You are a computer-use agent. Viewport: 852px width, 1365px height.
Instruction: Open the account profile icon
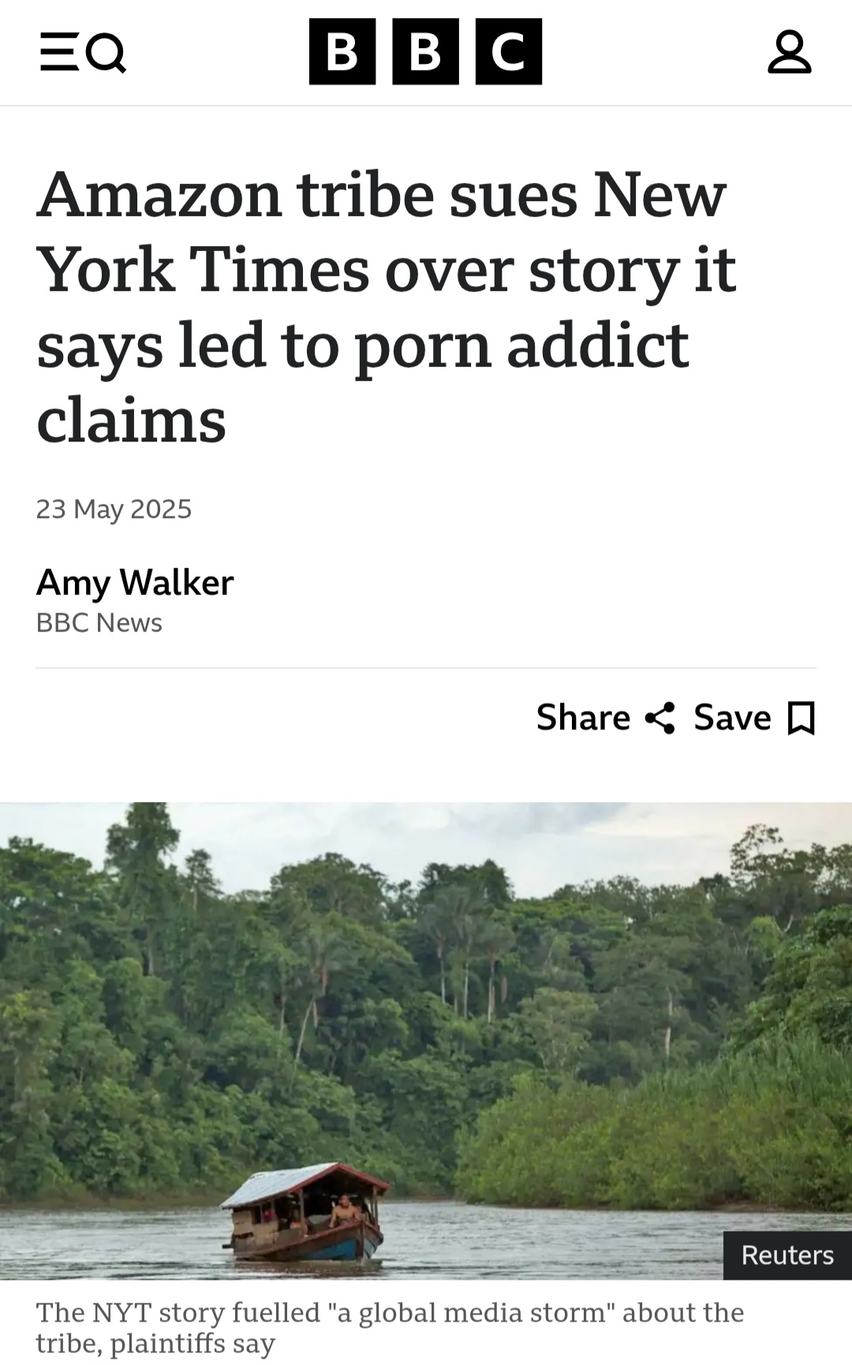(x=790, y=52)
